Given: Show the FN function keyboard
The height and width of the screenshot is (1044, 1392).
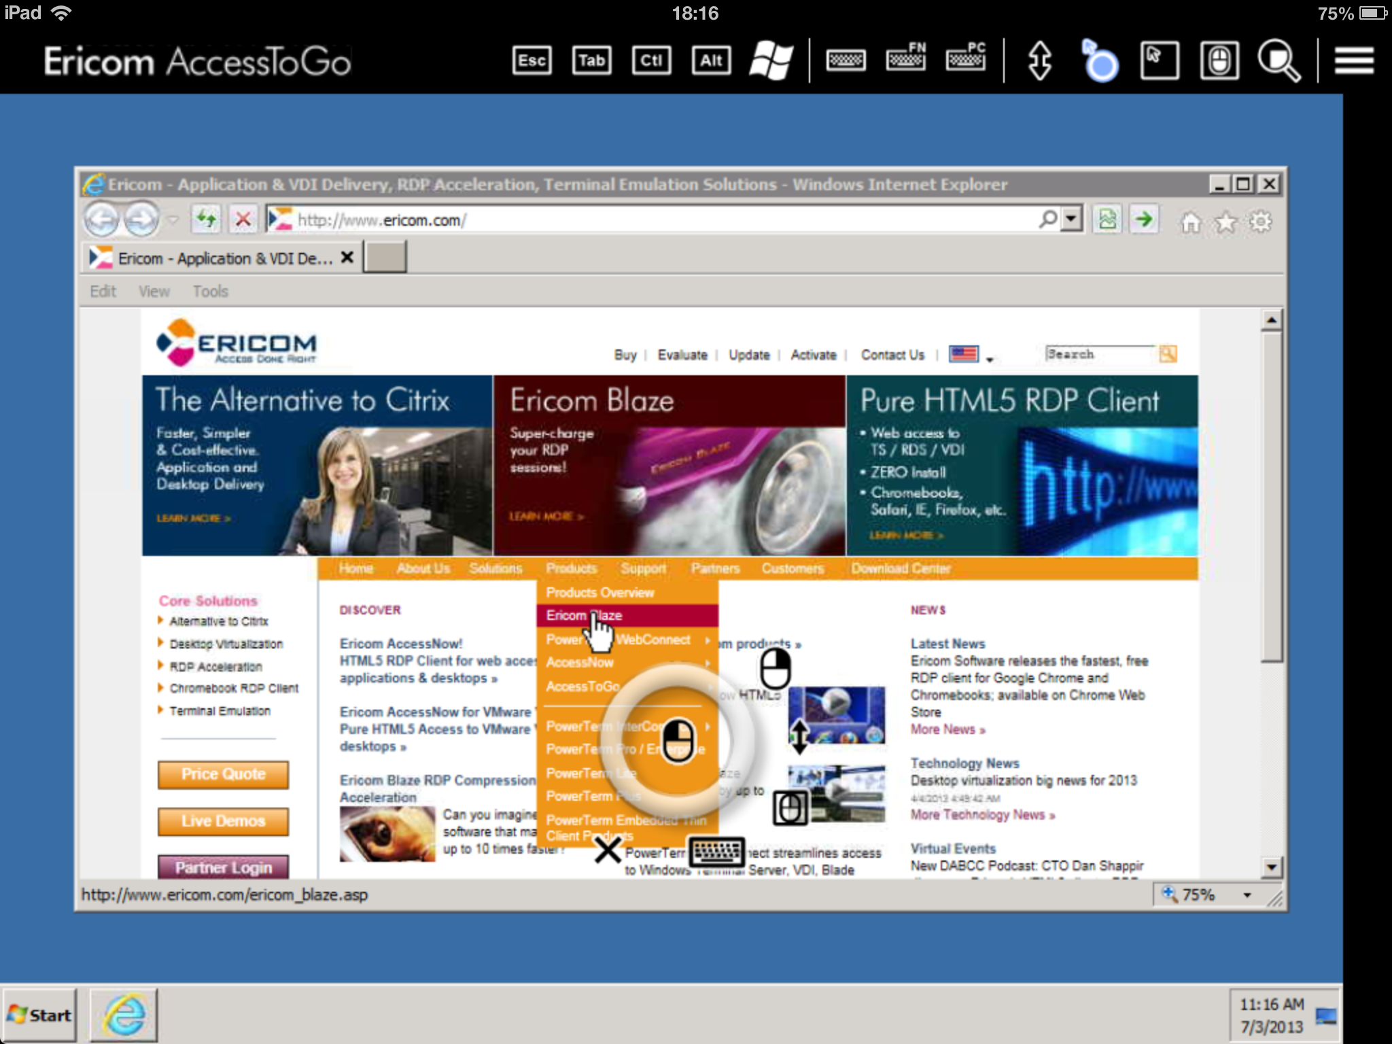Looking at the screenshot, I should click(905, 57).
